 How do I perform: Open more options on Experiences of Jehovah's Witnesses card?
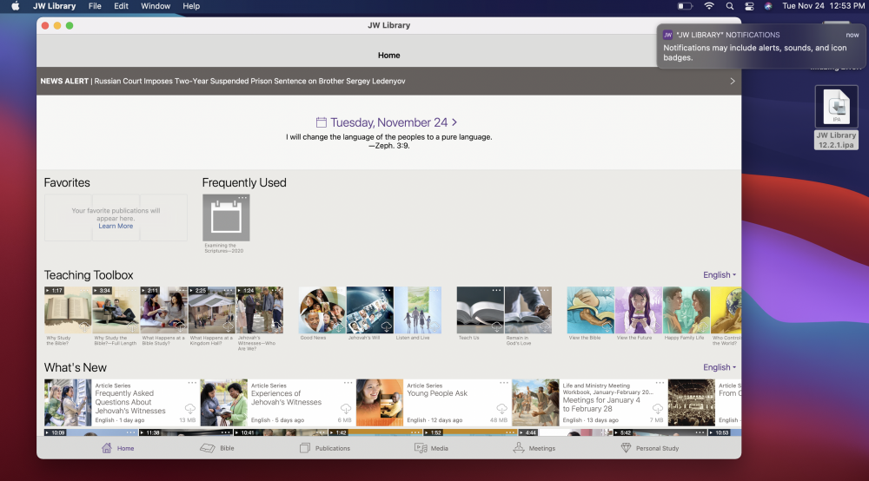point(348,383)
